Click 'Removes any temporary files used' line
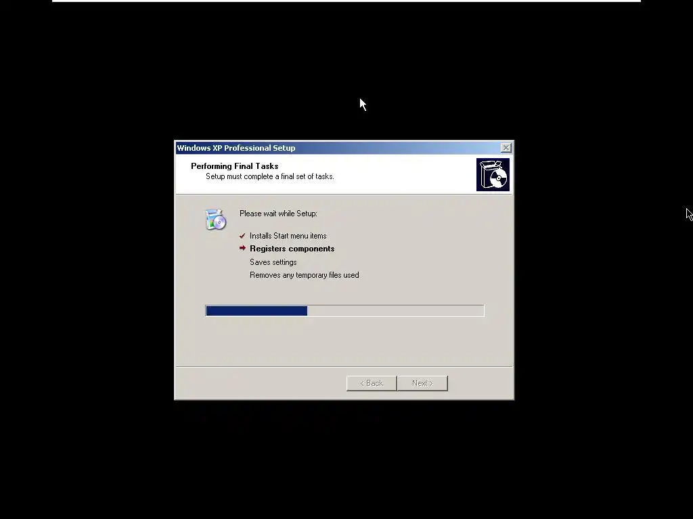 point(305,275)
